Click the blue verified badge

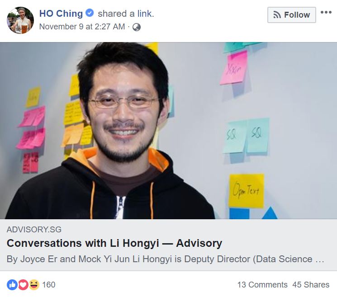(90, 13)
